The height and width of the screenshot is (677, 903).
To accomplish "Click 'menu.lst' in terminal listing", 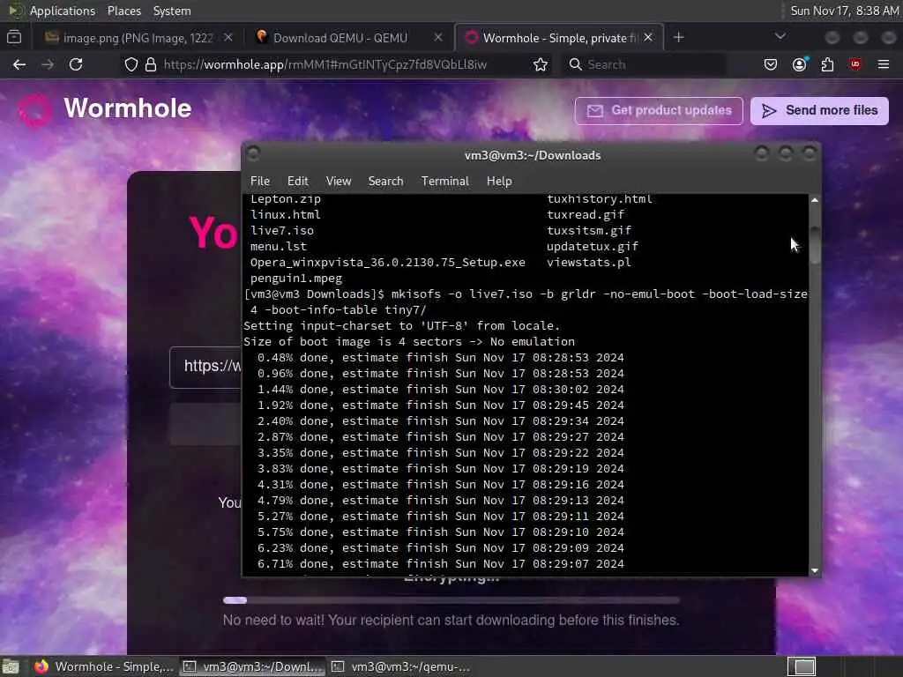I will [x=278, y=247].
